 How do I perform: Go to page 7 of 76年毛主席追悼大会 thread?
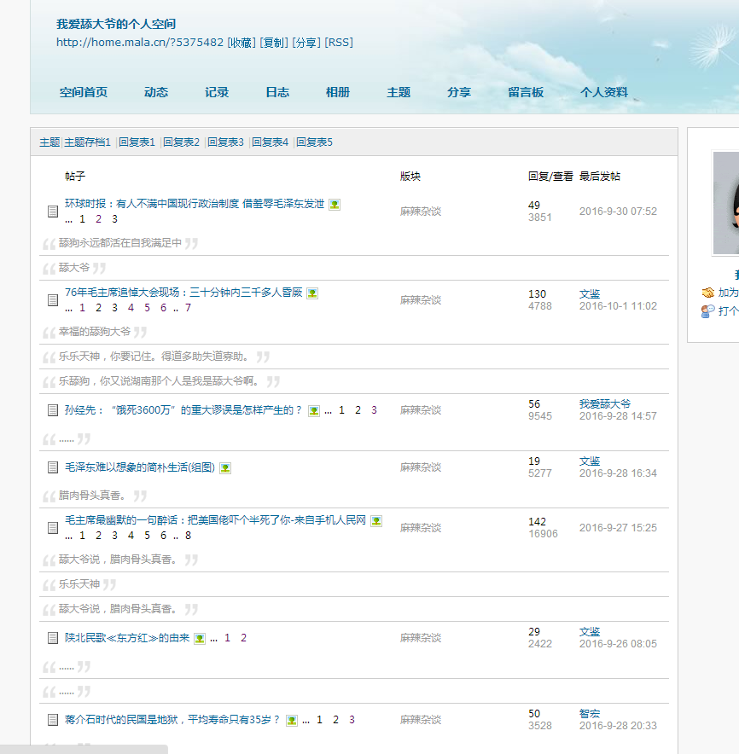[x=188, y=308]
